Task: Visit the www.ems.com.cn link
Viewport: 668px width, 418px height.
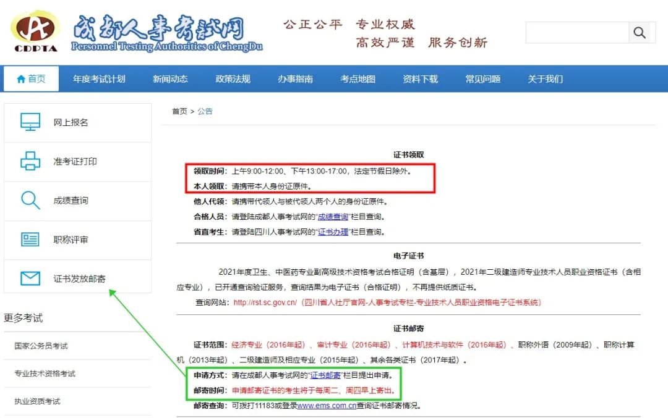Action: coord(326,406)
